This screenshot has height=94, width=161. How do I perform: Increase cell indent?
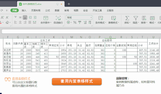35,17
